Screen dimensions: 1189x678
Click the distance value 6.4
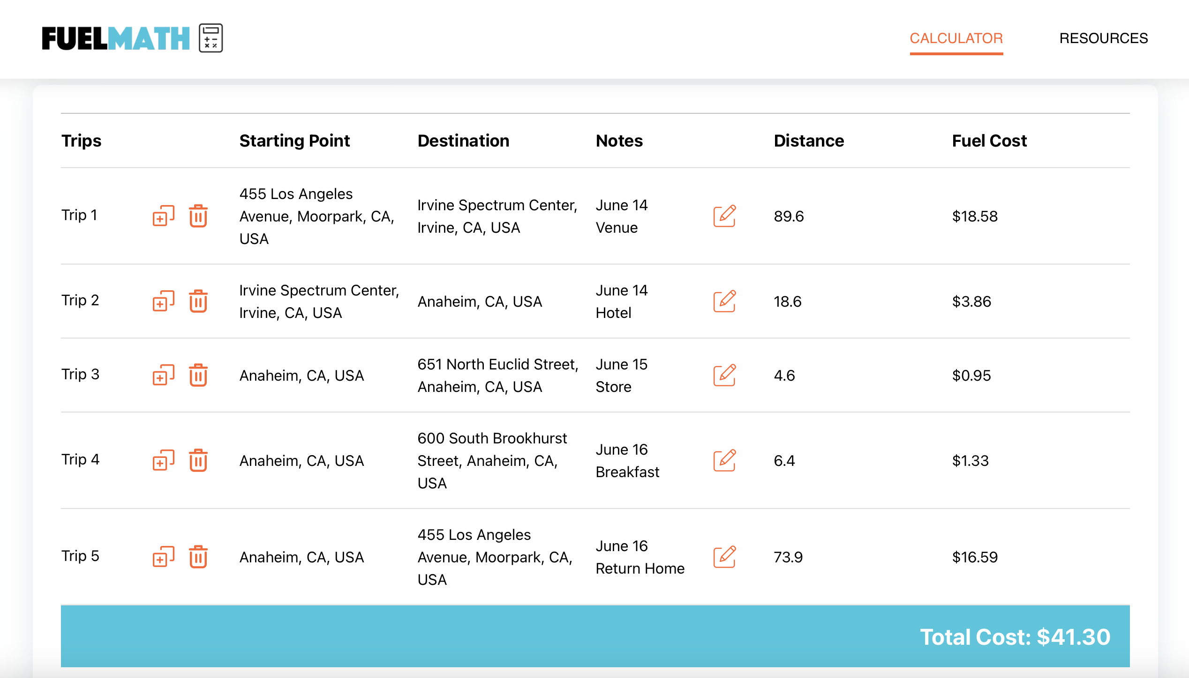[x=784, y=461]
